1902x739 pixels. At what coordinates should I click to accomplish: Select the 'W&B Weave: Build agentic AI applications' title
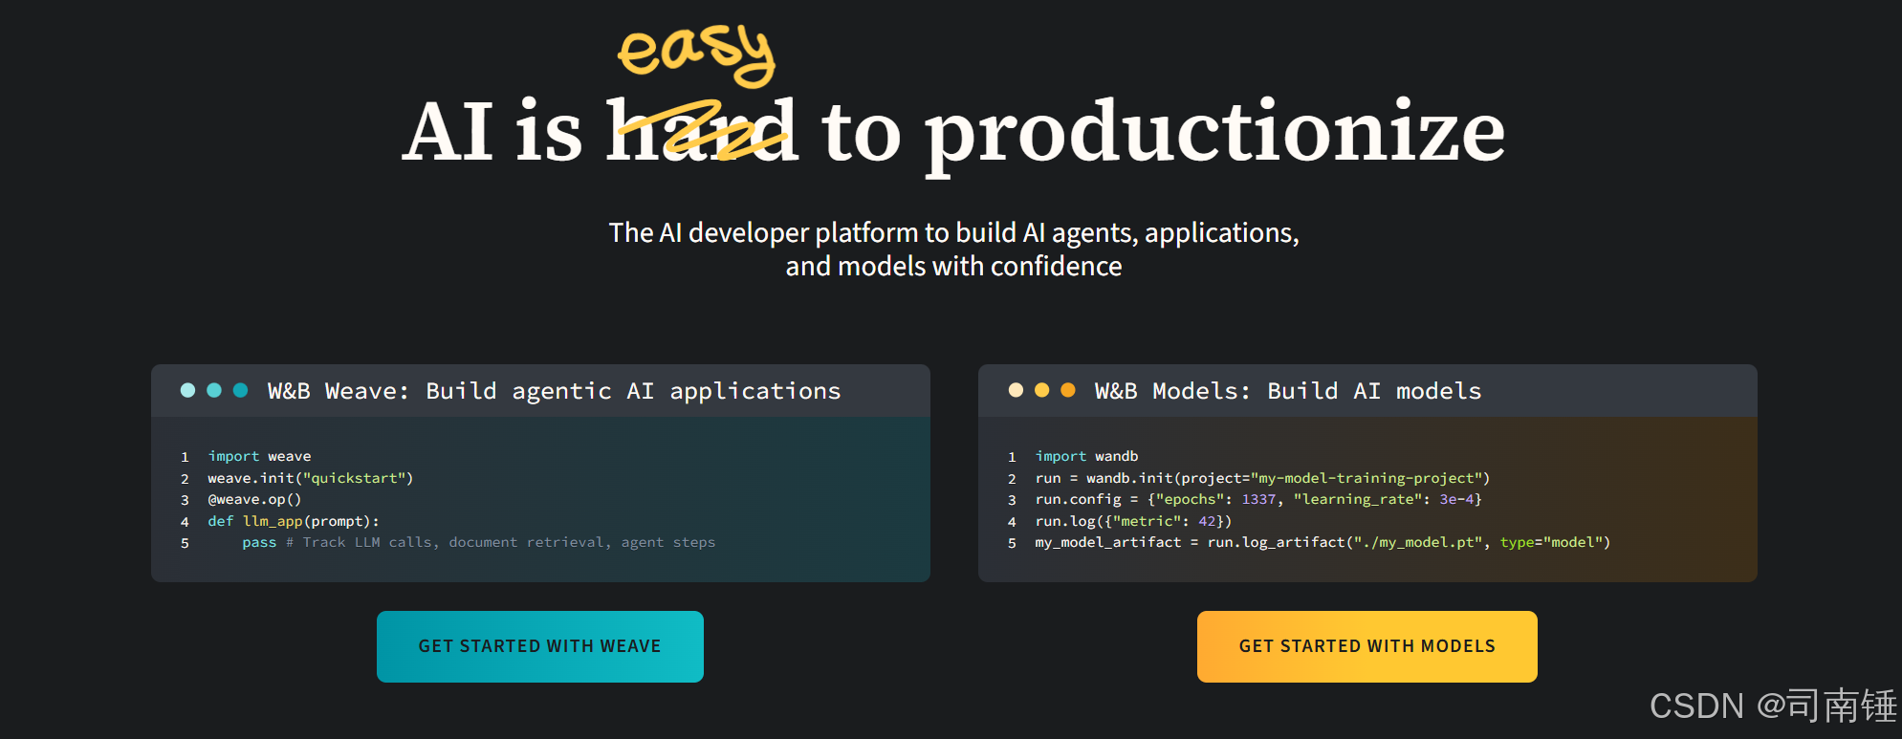[x=554, y=391]
